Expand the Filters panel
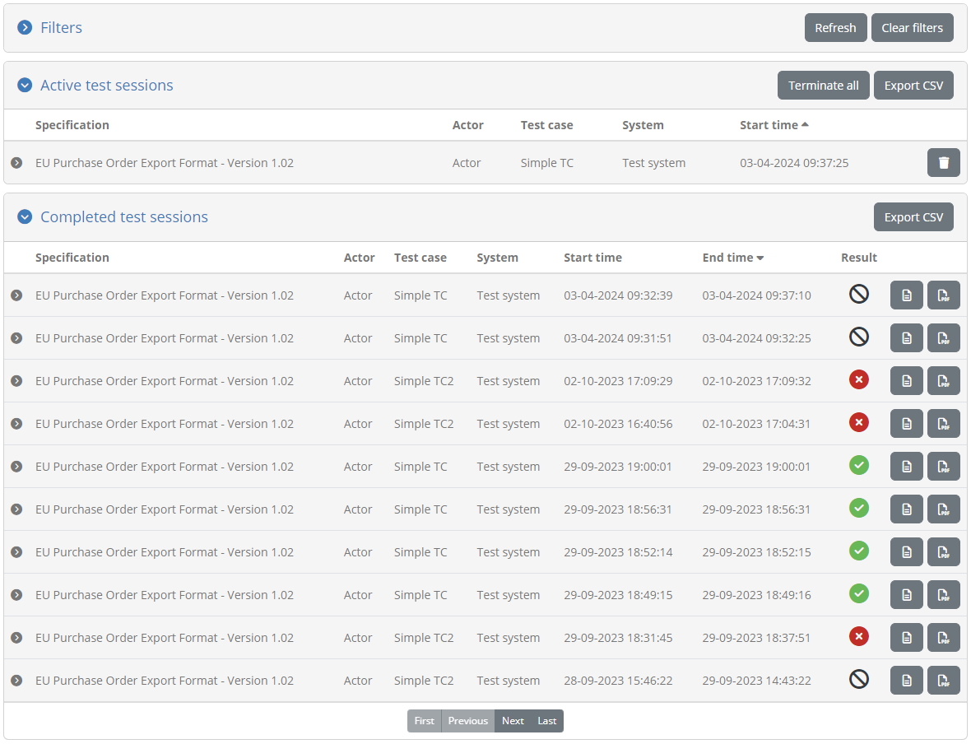Image resolution: width=971 pixels, height=744 pixels. coord(25,27)
